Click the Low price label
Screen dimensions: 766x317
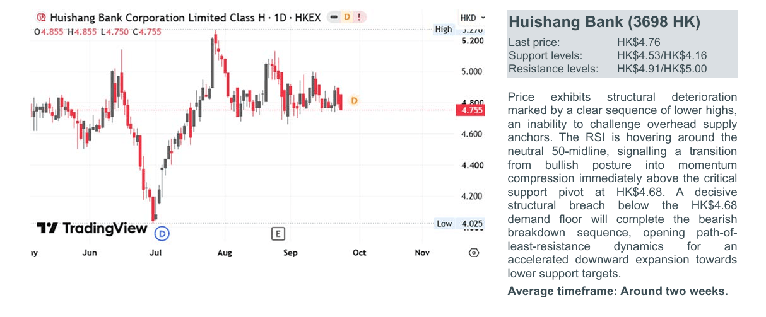click(444, 224)
